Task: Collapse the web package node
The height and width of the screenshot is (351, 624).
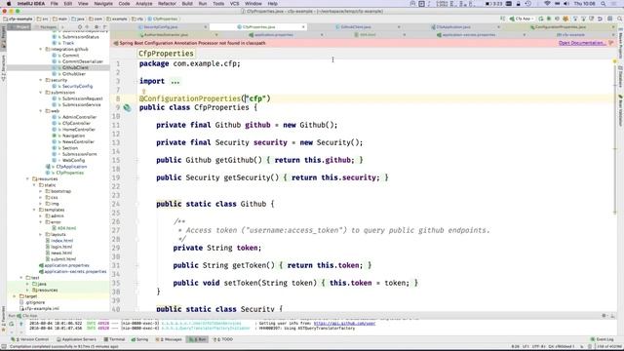Action: coord(41,111)
